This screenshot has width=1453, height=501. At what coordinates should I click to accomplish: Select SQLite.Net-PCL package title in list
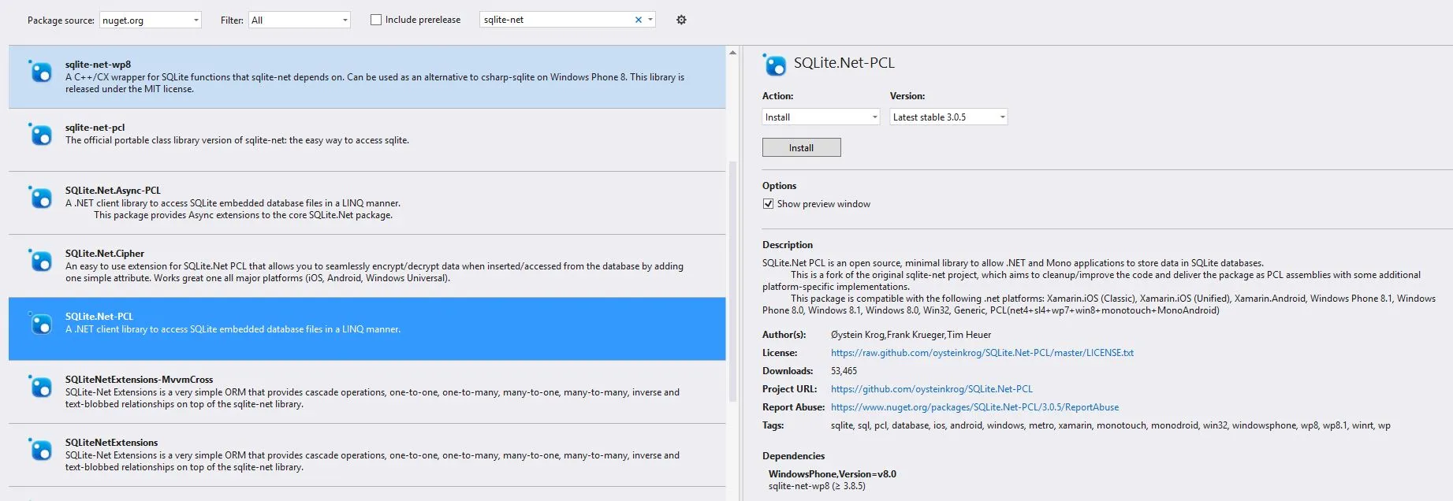click(x=99, y=317)
